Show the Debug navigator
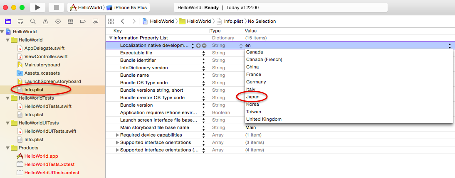This screenshot has width=455, height=178. click(70, 21)
